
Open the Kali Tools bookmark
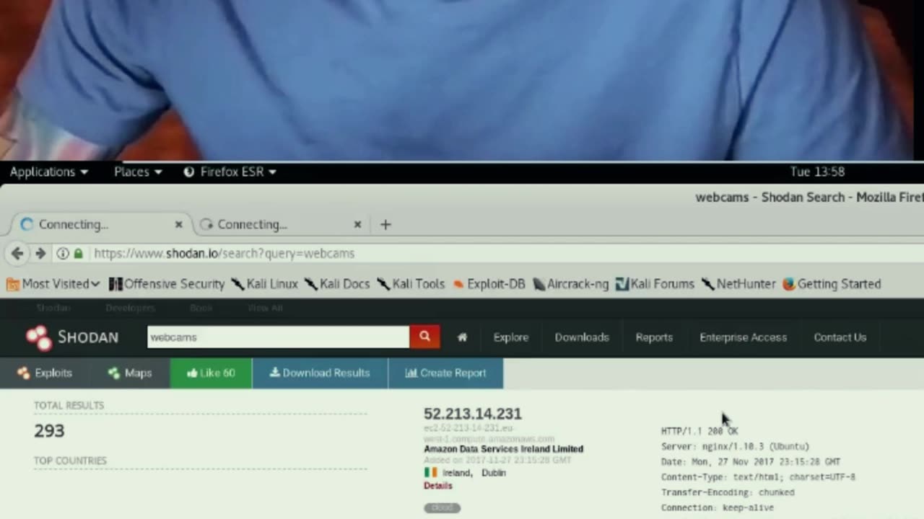[411, 284]
